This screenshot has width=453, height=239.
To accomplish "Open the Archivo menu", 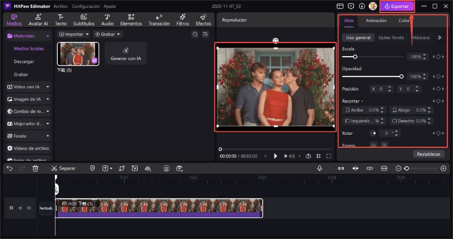I will (61, 6).
